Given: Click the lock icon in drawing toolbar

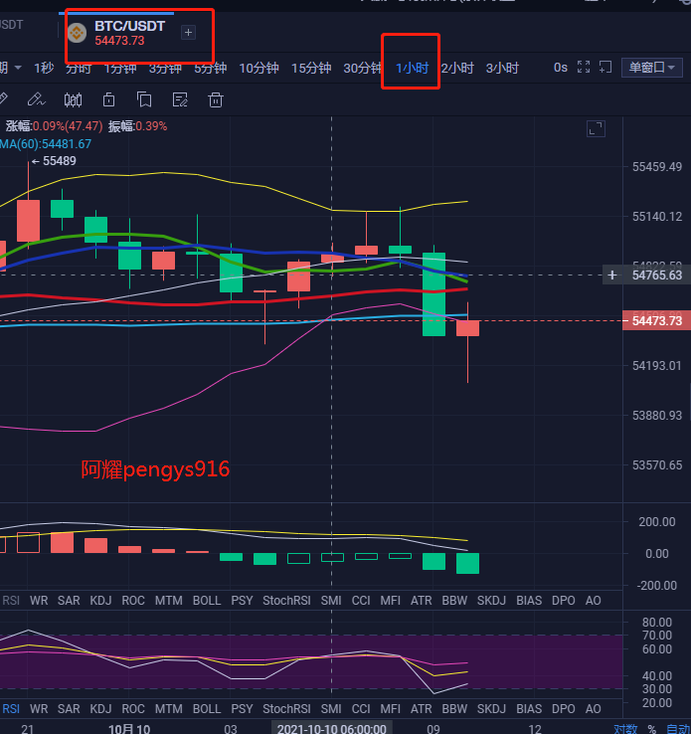Looking at the screenshot, I should point(108,99).
